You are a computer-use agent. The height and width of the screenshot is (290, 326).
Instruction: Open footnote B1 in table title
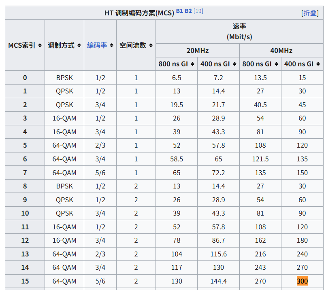pos(179,11)
